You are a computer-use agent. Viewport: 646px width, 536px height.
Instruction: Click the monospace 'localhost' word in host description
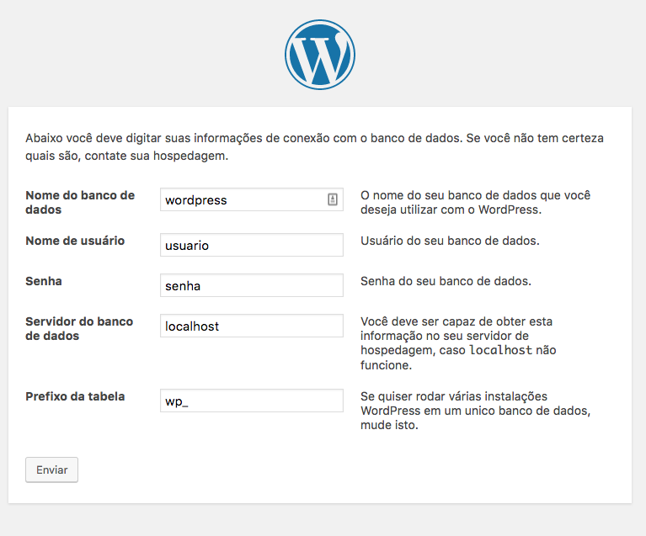click(500, 350)
